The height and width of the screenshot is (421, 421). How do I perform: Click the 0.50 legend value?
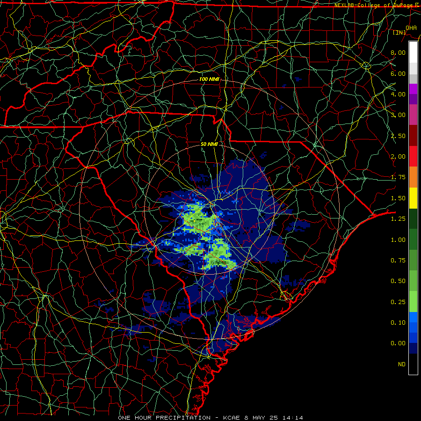click(398, 281)
